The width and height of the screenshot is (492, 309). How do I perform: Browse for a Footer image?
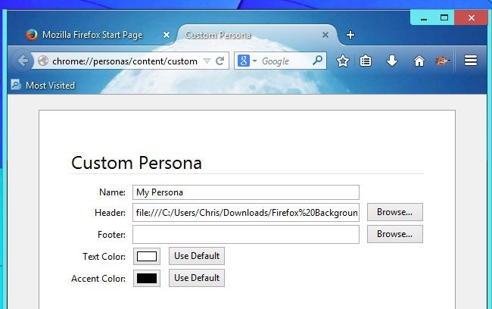point(394,234)
